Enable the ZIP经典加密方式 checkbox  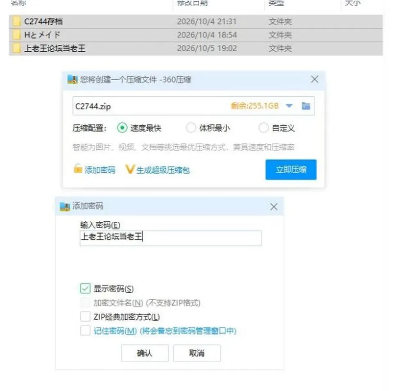click(85, 316)
